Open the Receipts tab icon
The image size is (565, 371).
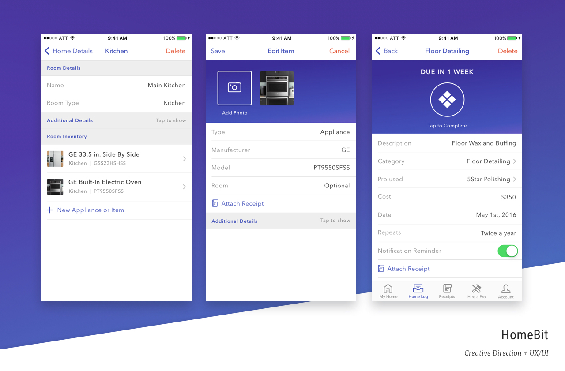(447, 289)
